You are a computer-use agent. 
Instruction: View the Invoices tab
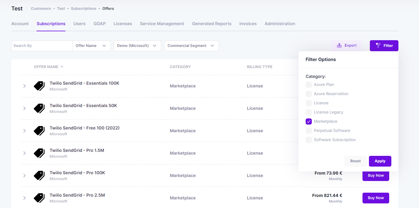pos(248,24)
